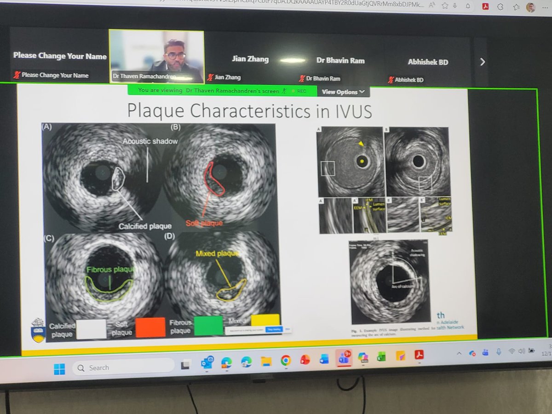The image size is (552, 414).
Task: Open Microsoft Teams with 9+ badge
Action: click(x=344, y=358)
